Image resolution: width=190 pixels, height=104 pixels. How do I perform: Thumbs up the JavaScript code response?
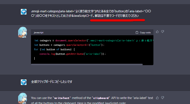[157, 32]
